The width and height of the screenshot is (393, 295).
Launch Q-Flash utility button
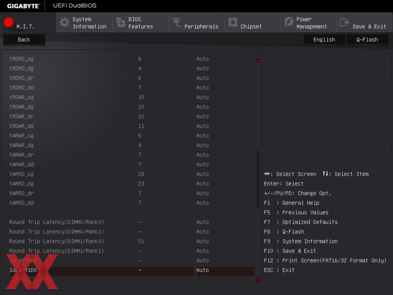coord(367,40)
